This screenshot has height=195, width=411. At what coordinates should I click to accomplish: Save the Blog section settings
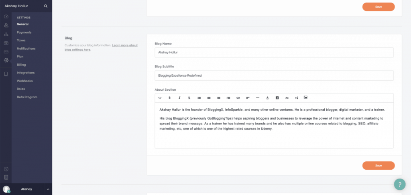[x=378, y=166]
